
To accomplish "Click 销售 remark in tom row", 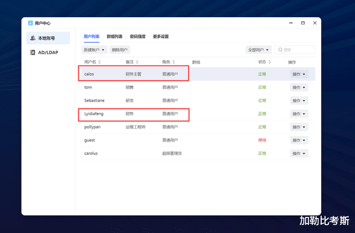I will coord(129,87).
